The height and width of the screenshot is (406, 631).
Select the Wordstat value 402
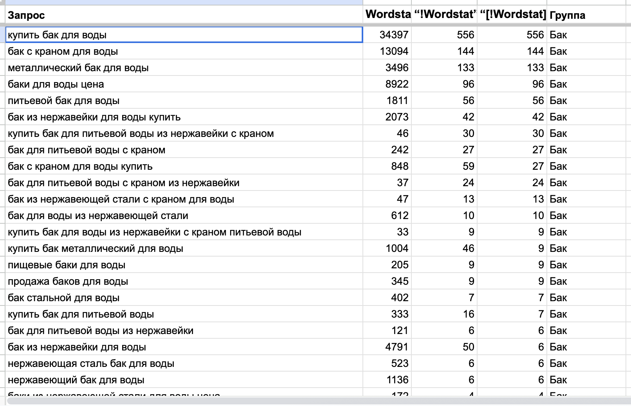click(387, 298)
